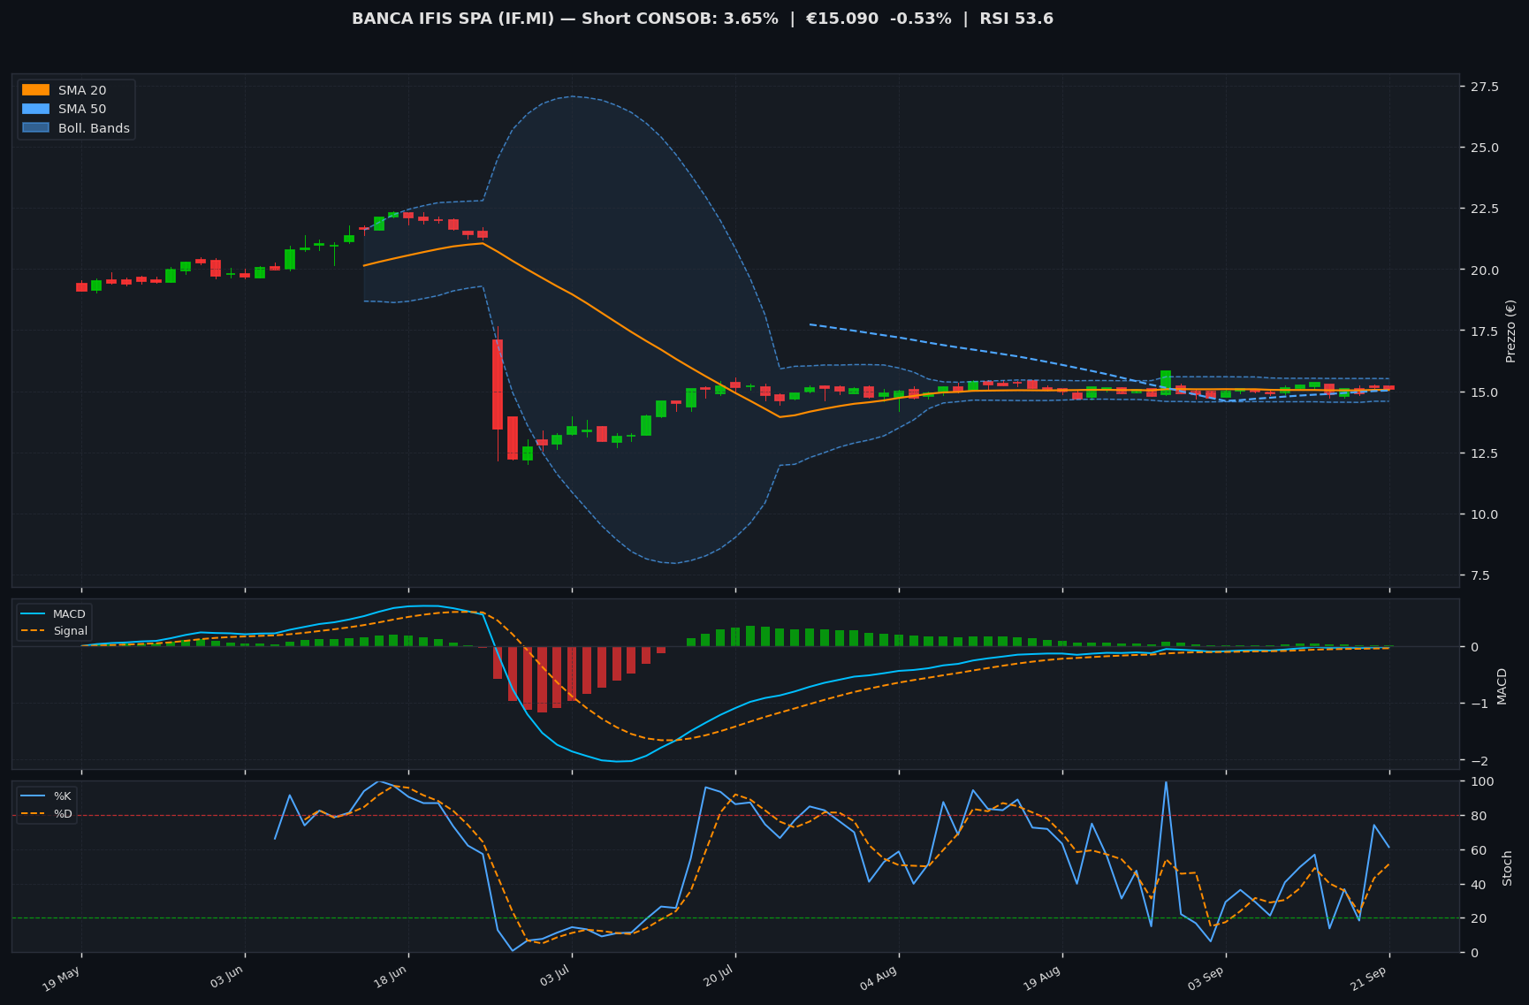Click the Signal legend entry
The height and width of the screenshot is (1005, 1529).
[x=54, y=631]
